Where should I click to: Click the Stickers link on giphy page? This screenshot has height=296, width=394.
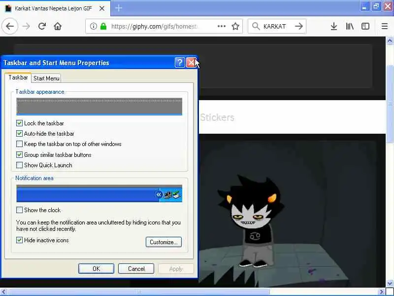click(x=217, y=117)
